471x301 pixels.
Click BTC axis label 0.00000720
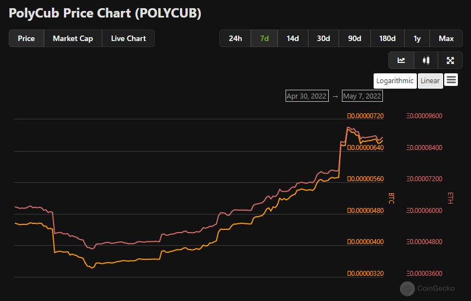(x=365, y=116)
